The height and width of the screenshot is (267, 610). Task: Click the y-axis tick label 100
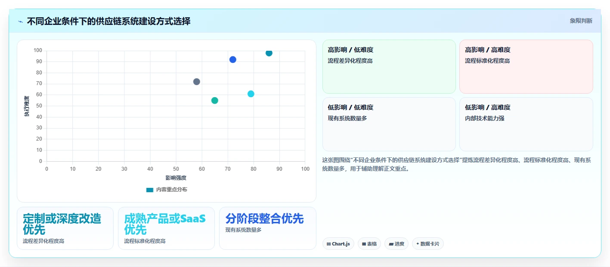38,51
